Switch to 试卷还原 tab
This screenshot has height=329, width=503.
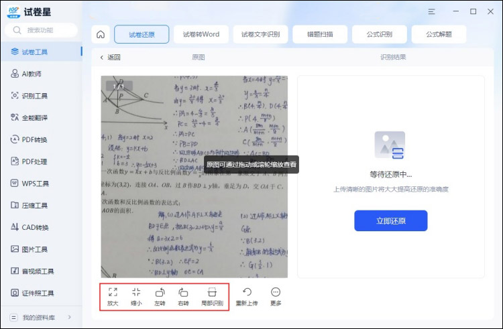point(142,34)
